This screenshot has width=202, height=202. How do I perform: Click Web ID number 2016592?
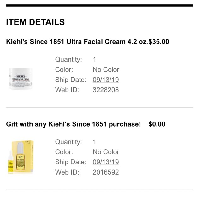click(106, 172)
